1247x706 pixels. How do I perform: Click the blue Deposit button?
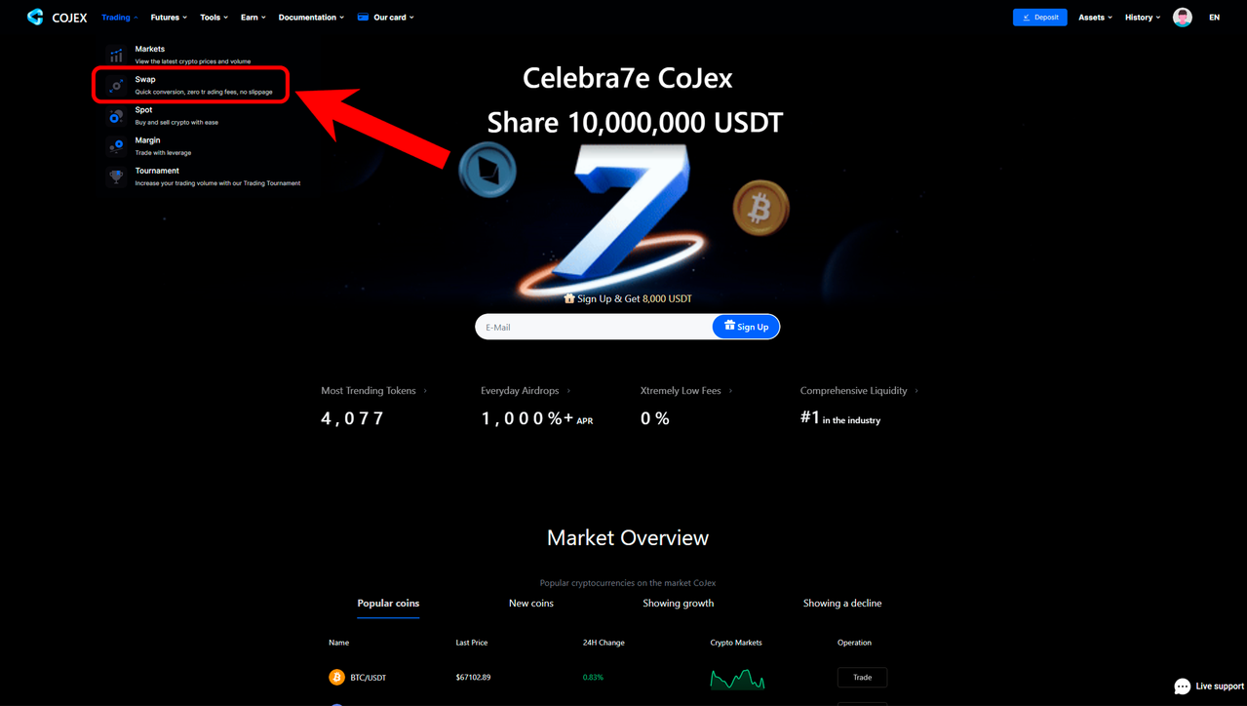click(1039, 17)
